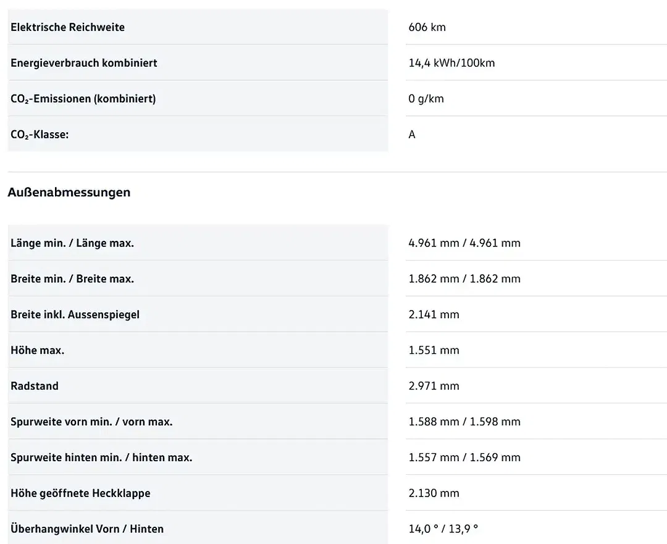Screen dimensions: 667x544
Task: Select 'Spurweite vorn min. / vorn max.' label
Action: (91, 422)
